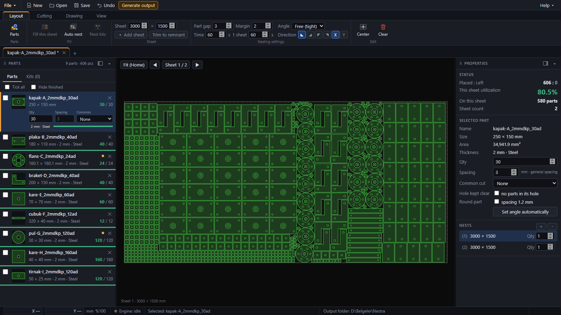
Task: Switch to the Drawing tab
Action: 74,16
